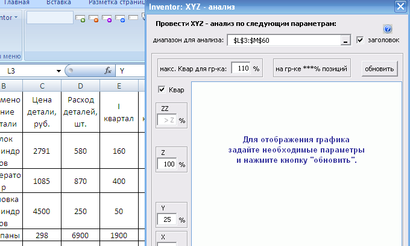410x246 pixels.
Task: Select the cell with value 298
Action: tap(42, 235)
